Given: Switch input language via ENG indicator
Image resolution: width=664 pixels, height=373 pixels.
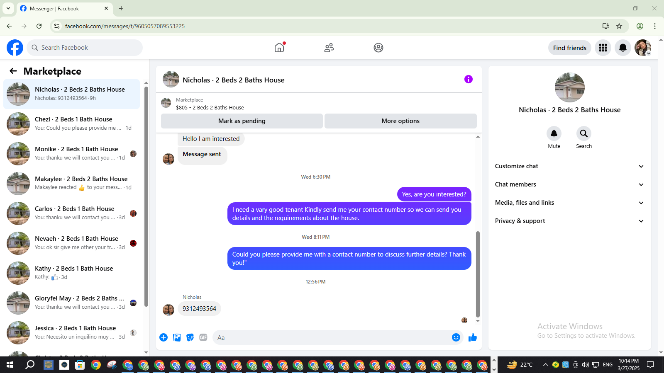Looking at the screenshot, I should (x=608, y=365).
